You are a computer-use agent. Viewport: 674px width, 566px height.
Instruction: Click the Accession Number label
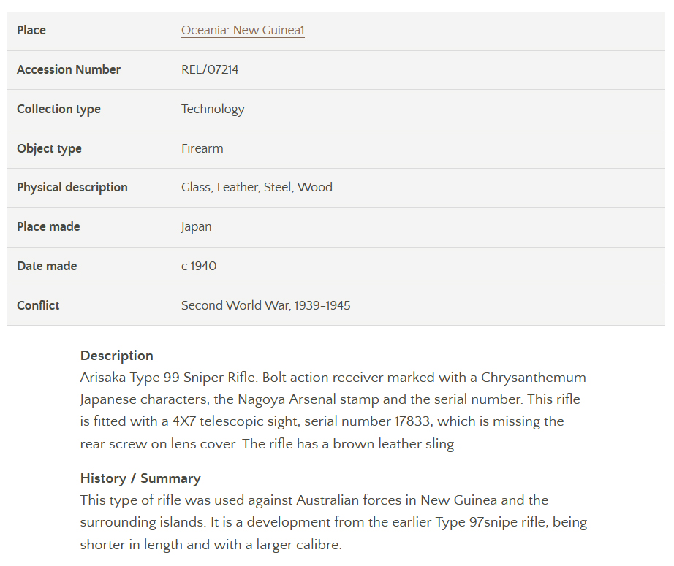click(x=69, y=70)
